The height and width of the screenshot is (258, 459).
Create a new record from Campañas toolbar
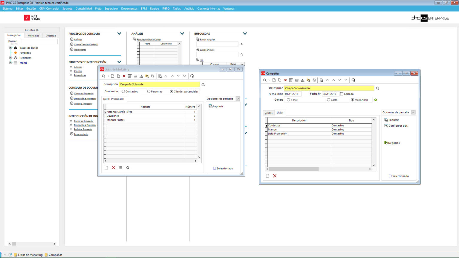[x=274, y=80]
